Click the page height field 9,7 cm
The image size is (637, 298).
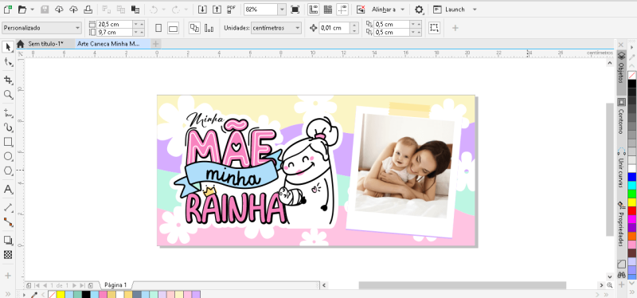click(115, 32)
